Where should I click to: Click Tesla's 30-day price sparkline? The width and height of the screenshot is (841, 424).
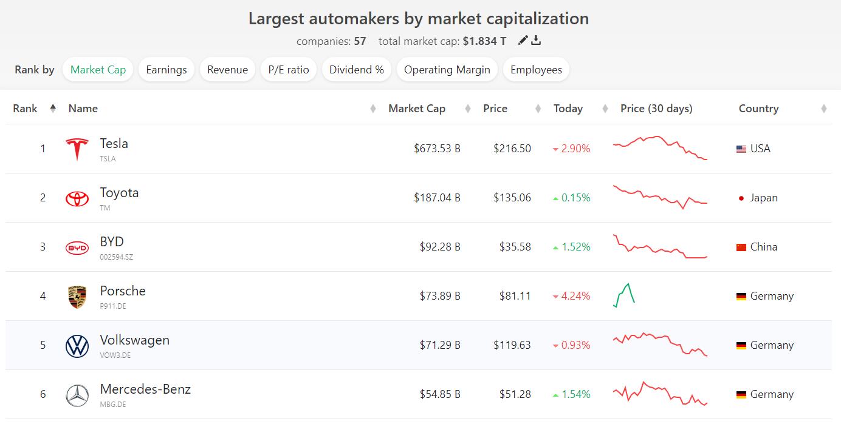[660, 148]
